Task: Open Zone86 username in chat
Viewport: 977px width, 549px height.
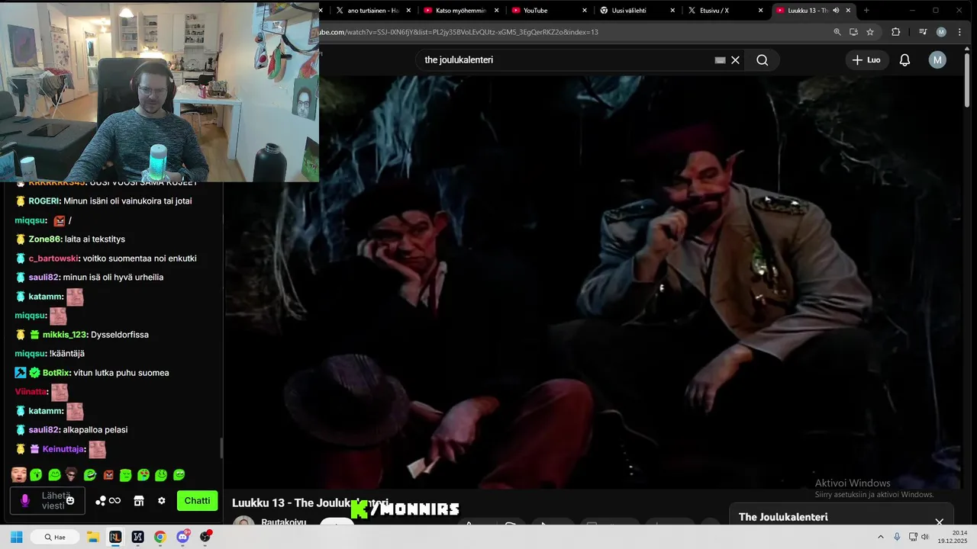Action: click(x=45, y=239)
